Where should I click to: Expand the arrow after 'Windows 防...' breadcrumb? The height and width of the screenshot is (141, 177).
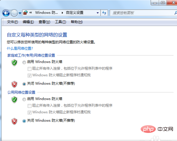click(62, 13)
